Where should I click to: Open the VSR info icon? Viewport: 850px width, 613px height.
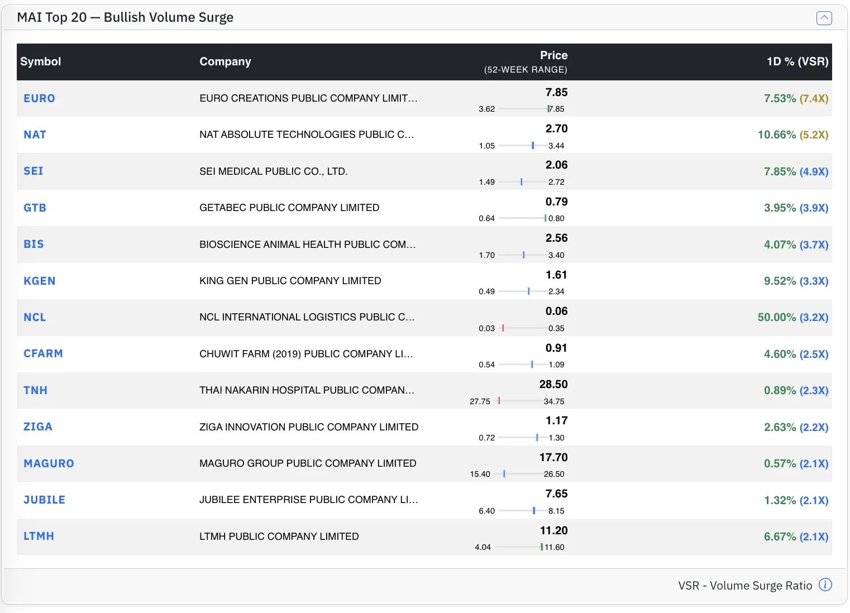tap(825, 585)
